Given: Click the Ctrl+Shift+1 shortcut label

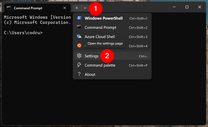Looking at the screenshot, I should [138, 18].
